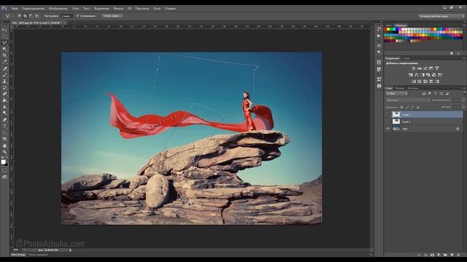467x262 pixels.
Task: Select the Brush tool
Action: 4,74
